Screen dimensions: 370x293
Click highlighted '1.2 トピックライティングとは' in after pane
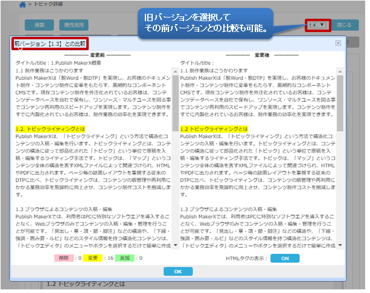214,129
